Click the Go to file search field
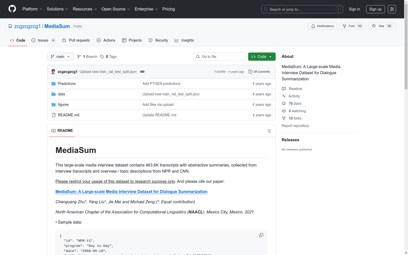408x255 pixels. click(x=220, y=57)
